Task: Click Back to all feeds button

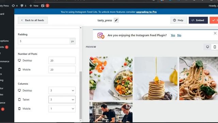Action: coord(33,20)
